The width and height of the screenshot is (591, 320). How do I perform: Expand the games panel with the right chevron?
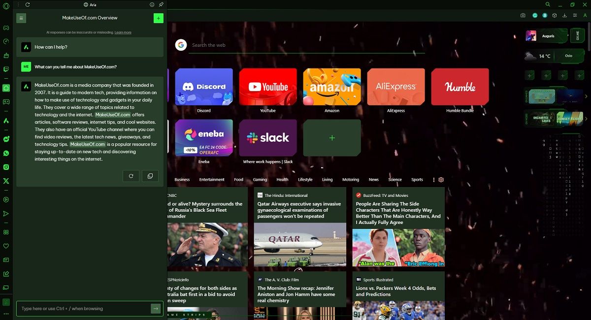pyautogui.click(x=586, y=96)
